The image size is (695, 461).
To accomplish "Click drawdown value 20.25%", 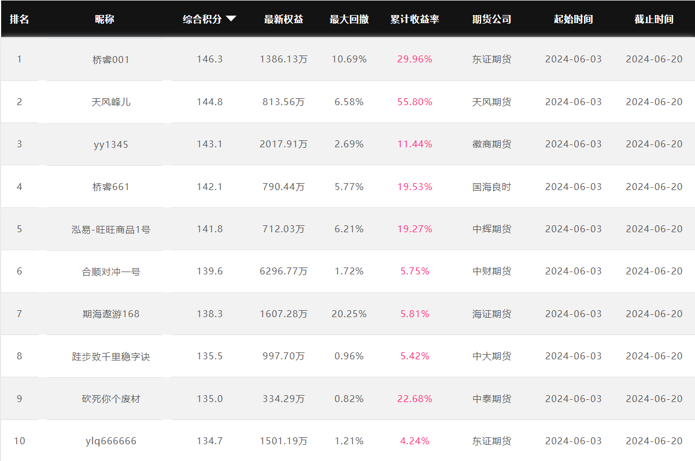I will tap(349, 314).
